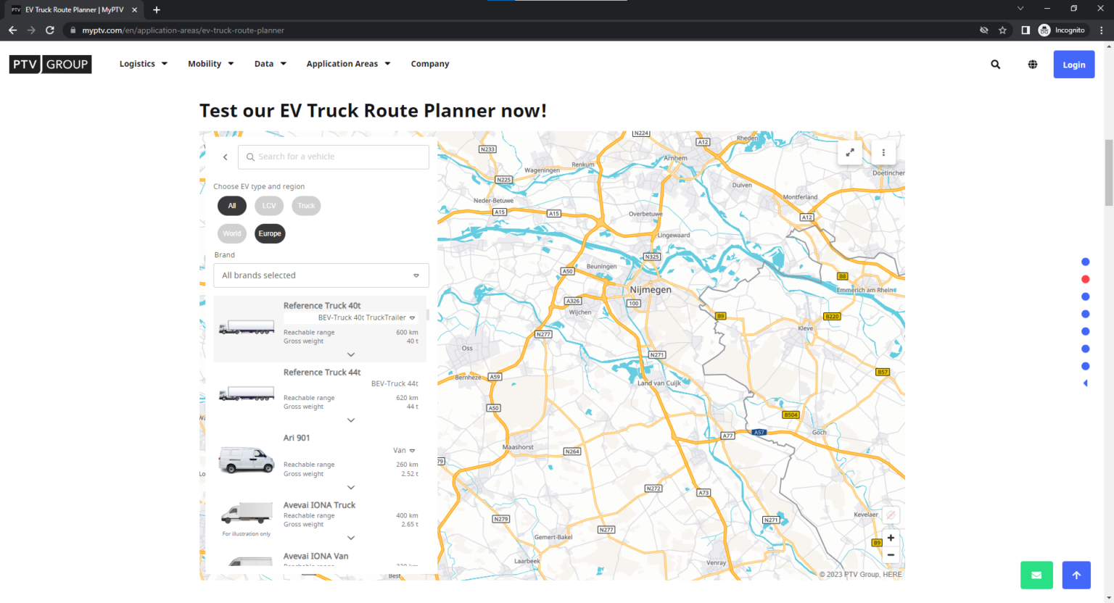Zoom out on the map with minus icon
1114x603 pixels.
pyautogui.click(x=890, y=554)
